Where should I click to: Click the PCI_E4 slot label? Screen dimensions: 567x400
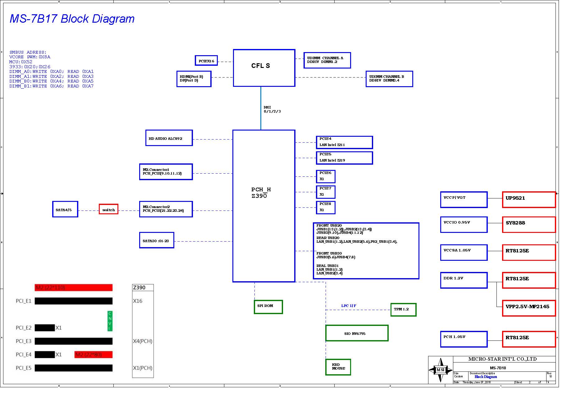[x=24, y=354]
